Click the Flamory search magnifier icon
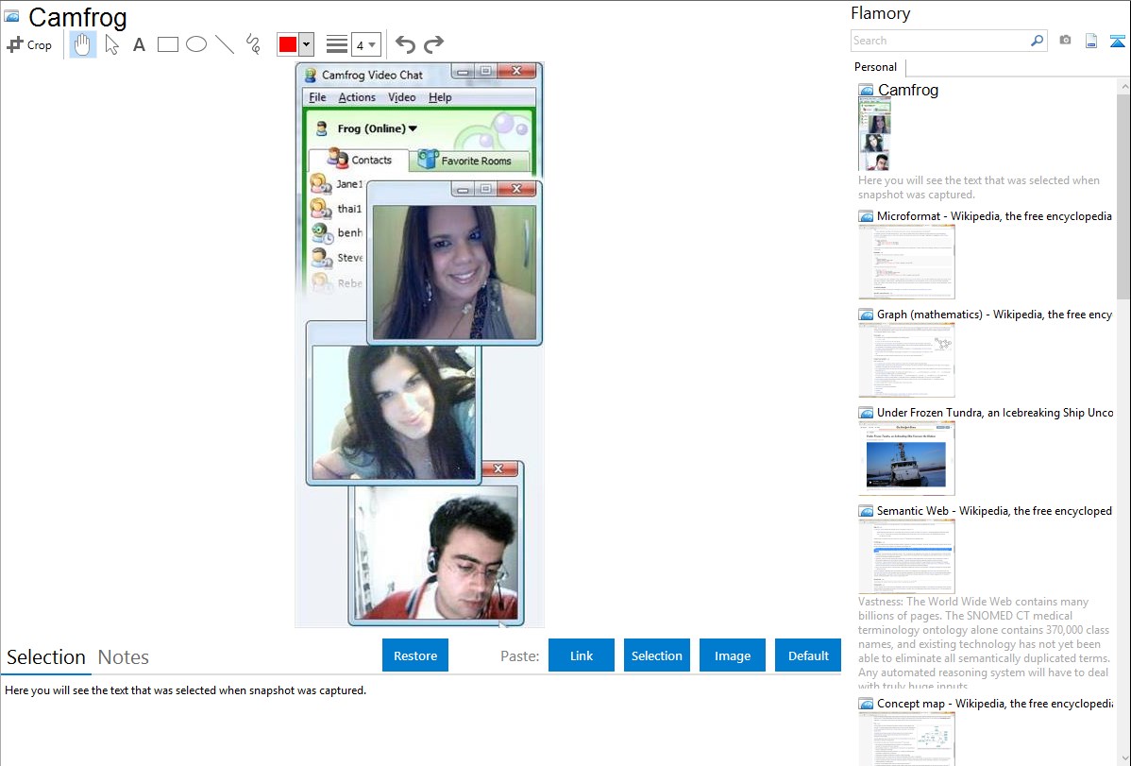 (x=1037, y=41)
